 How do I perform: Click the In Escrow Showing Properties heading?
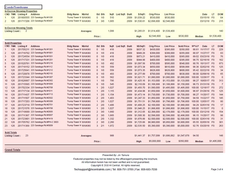pos(21,11)
